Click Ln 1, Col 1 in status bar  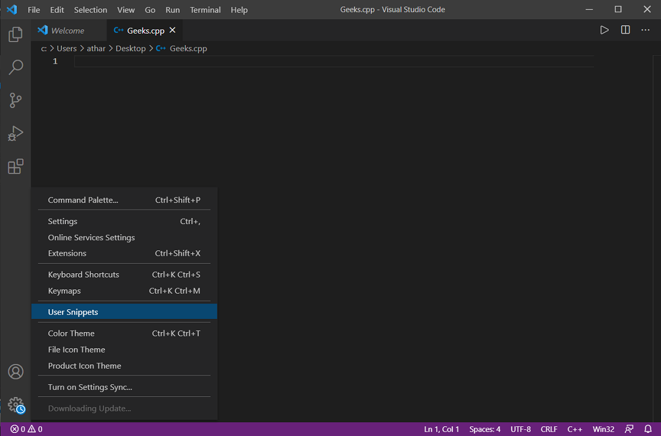click(x=442, y=429)
